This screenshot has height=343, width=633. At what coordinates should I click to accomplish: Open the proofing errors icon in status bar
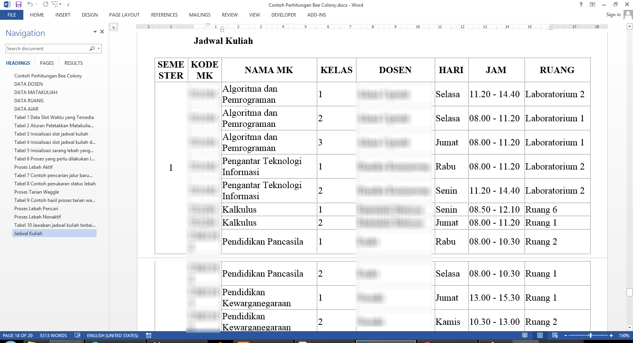[78, 335]
